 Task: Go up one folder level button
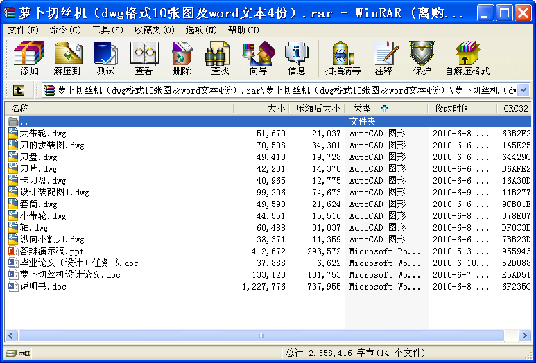(x=19, y=90)
